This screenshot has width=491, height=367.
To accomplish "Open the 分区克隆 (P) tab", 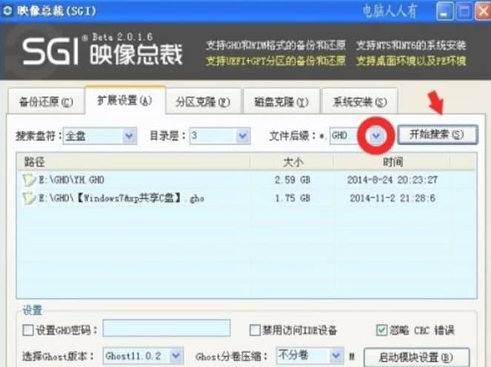I will coord(203,101).
